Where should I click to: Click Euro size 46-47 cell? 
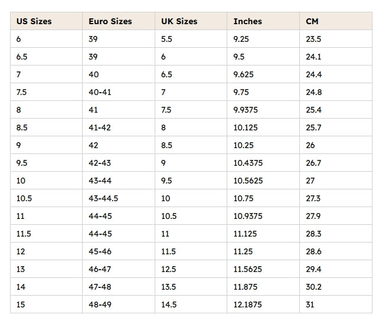coord(119,269)
